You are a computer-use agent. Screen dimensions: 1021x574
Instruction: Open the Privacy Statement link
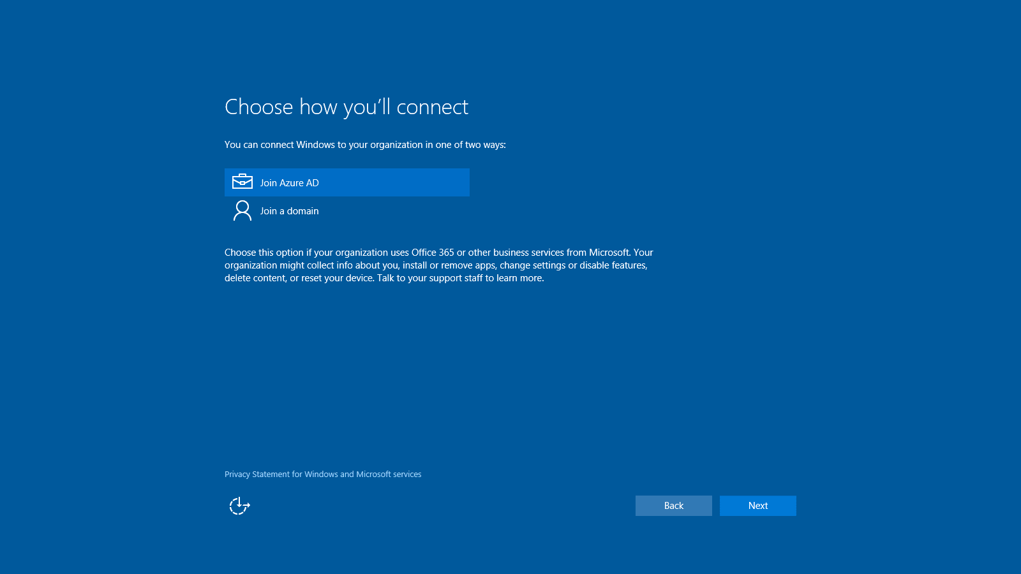coord(322,475)
